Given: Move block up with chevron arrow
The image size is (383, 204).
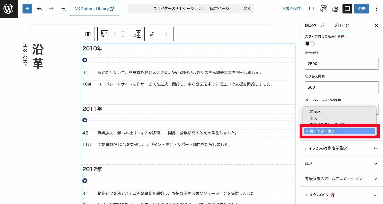Looking at the screenshot, I should coord(123,31).
